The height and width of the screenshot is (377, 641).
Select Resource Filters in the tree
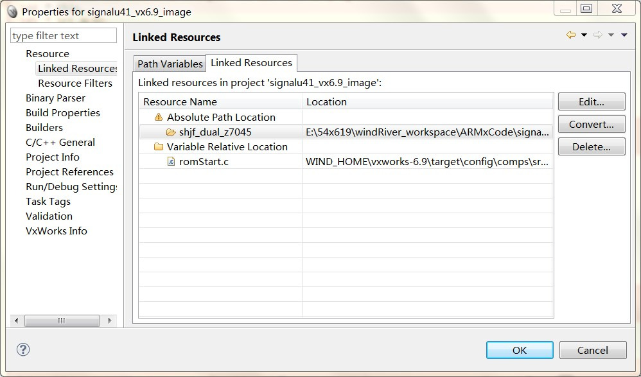coord(75,83)
